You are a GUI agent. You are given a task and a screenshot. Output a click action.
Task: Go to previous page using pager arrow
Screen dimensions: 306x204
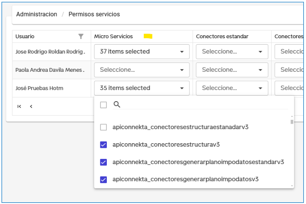(x=31, y=107)
